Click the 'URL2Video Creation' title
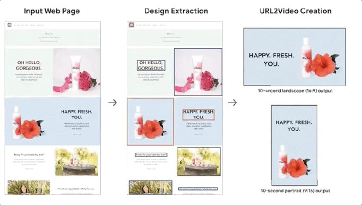This screenshot has width=362, height=205. pyautogui.click(x=296, y=11)
